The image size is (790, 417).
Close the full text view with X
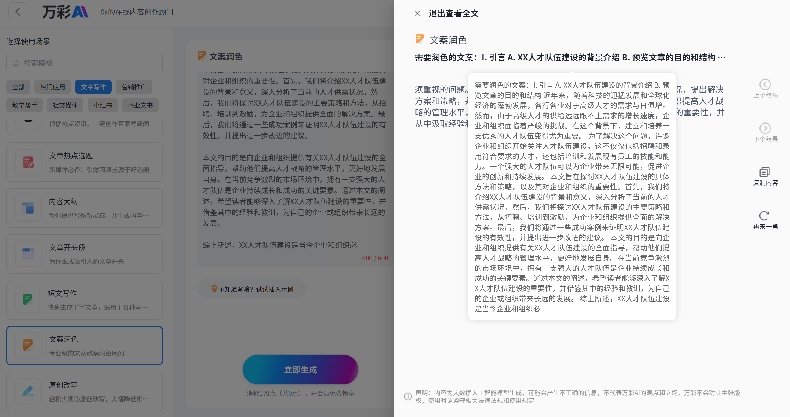click(x=417, y=14)
